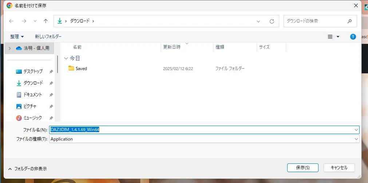This screenshot has width=368, height=183.
Task: Create a 新しいフォルダー
Action: (x=48, y=37)
